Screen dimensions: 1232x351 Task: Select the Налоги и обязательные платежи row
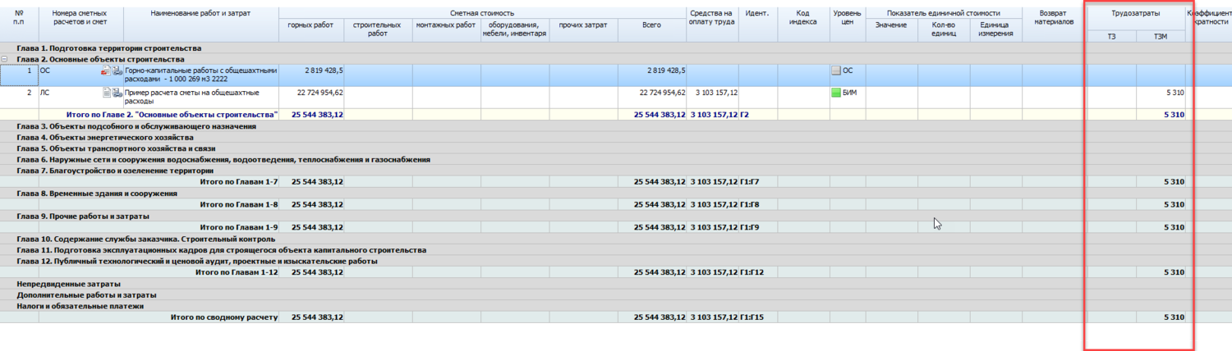pos(616,306)
